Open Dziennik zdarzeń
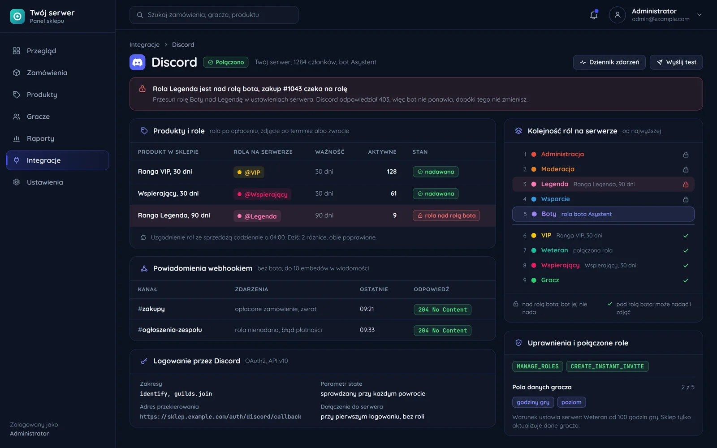This screenshot has width=717, height=448. point(609,62)
